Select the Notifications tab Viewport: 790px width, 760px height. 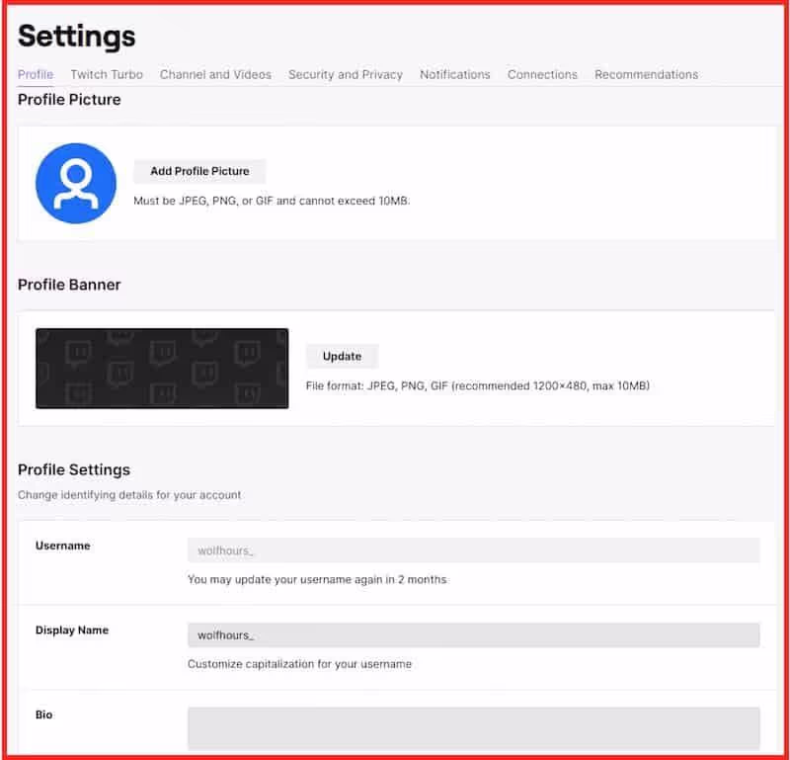pyautogui.click(x=455, y=75)
